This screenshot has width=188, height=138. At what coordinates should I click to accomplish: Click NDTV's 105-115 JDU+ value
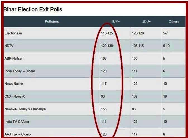pos(138,46)
